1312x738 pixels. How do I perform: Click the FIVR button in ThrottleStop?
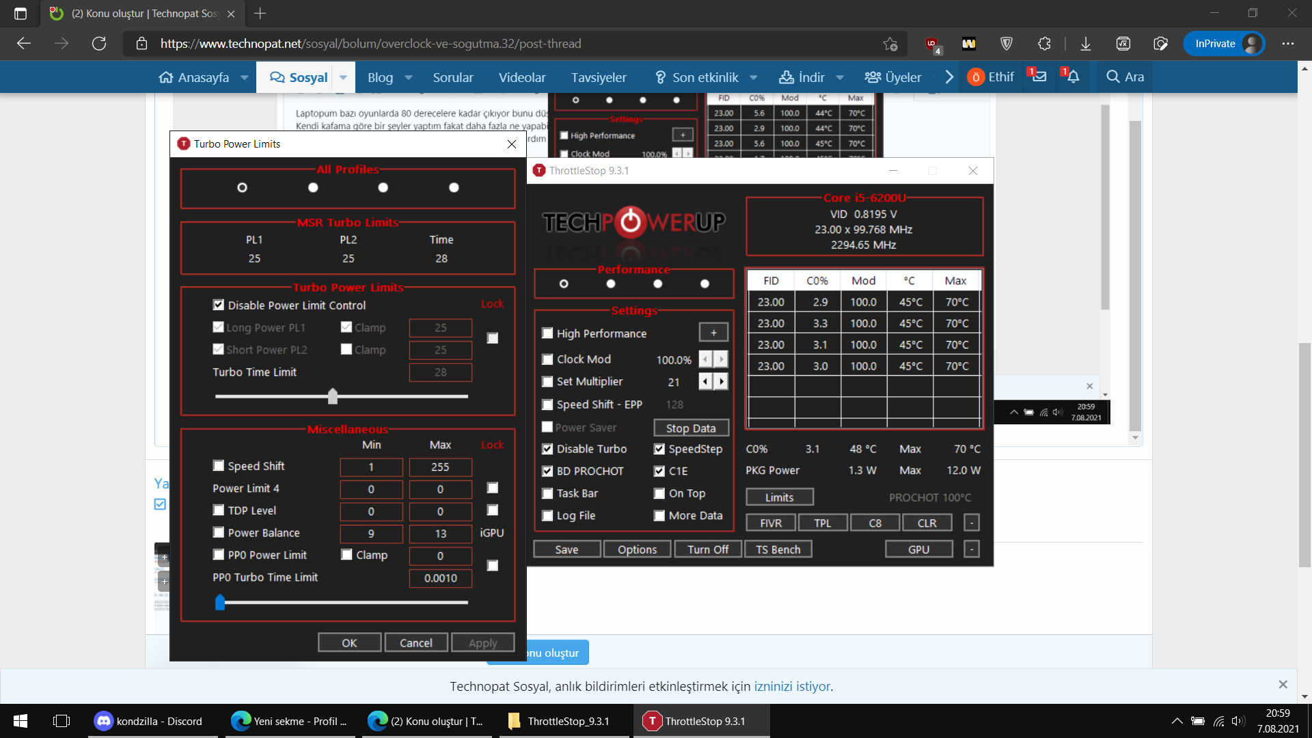(x=770, y=523)
